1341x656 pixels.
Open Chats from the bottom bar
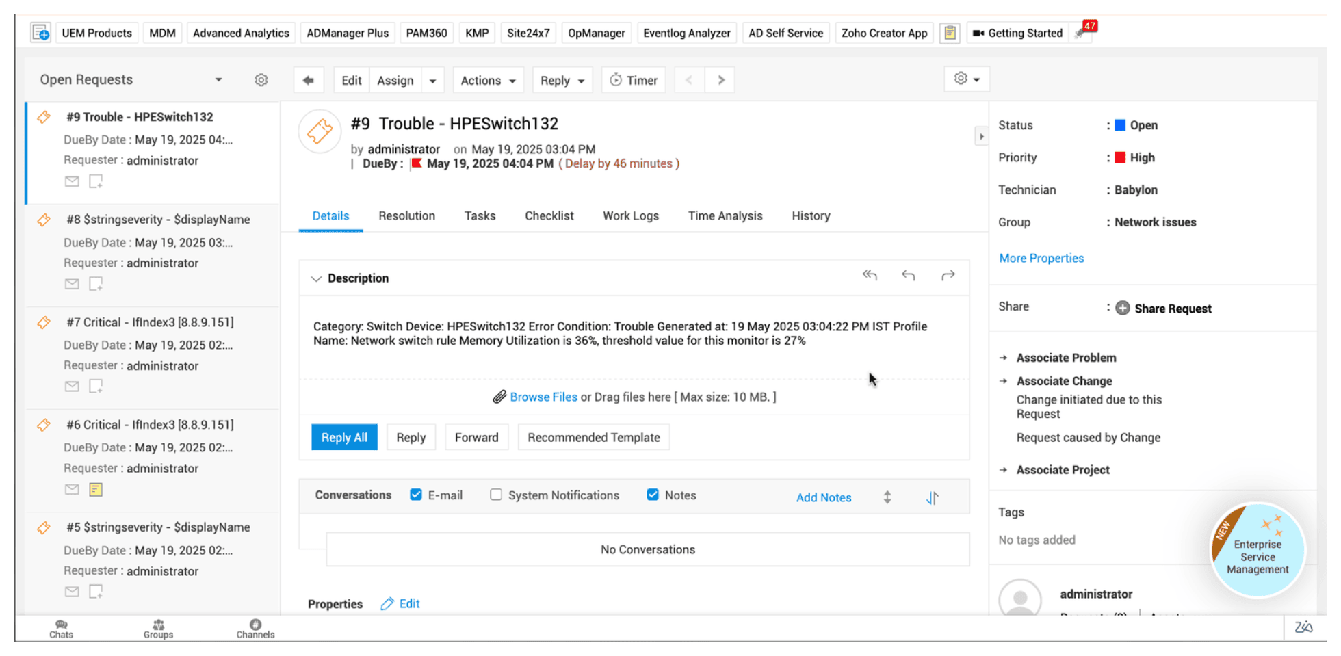coord(61,628)
